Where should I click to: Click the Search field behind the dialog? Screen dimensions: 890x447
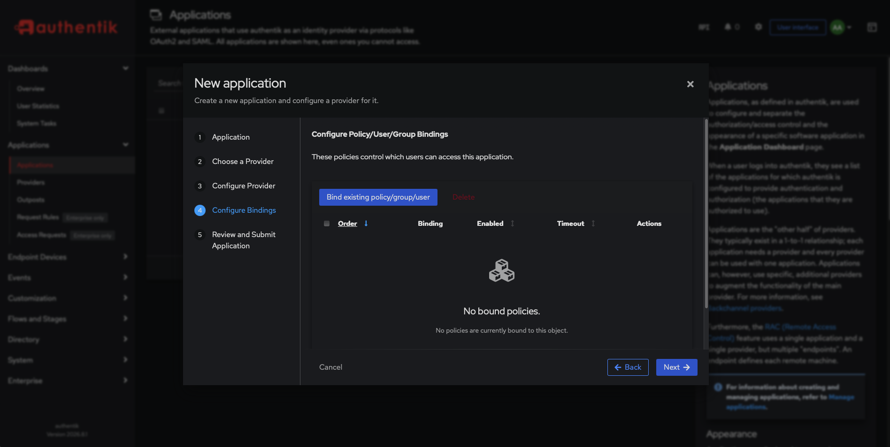(x=169, y=83)
